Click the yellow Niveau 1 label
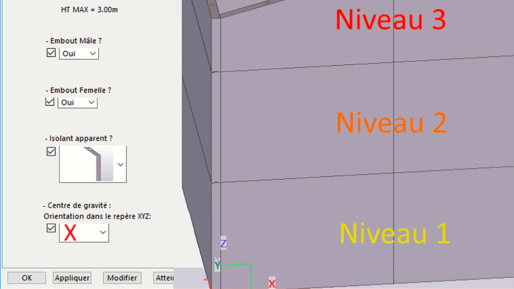 394,233
